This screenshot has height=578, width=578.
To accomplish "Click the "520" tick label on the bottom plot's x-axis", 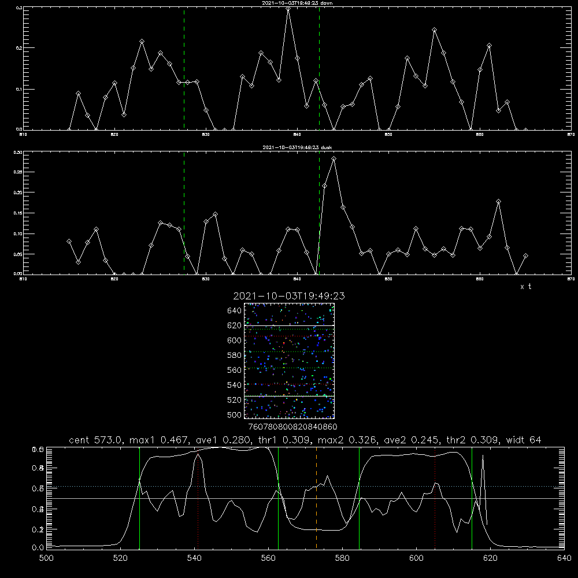I will [x=120, y=558].
